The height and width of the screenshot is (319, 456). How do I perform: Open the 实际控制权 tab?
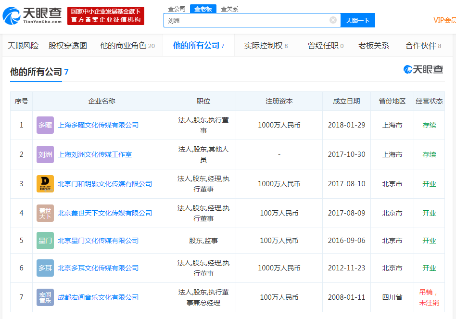266,46
